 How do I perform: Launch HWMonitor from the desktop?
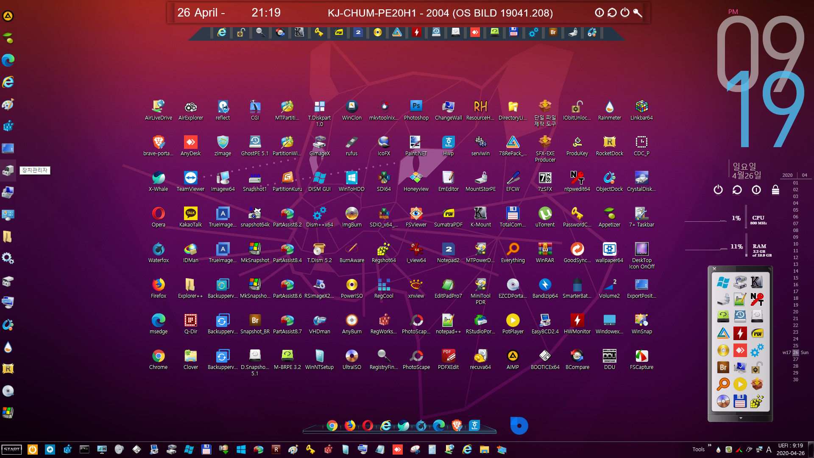pyautogui.click(x=577, y=324)
